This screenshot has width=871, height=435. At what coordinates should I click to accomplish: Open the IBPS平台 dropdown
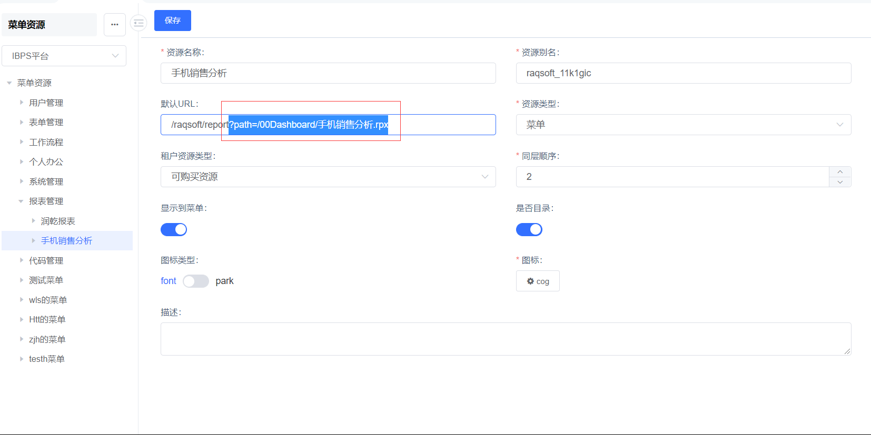[64, 56]
